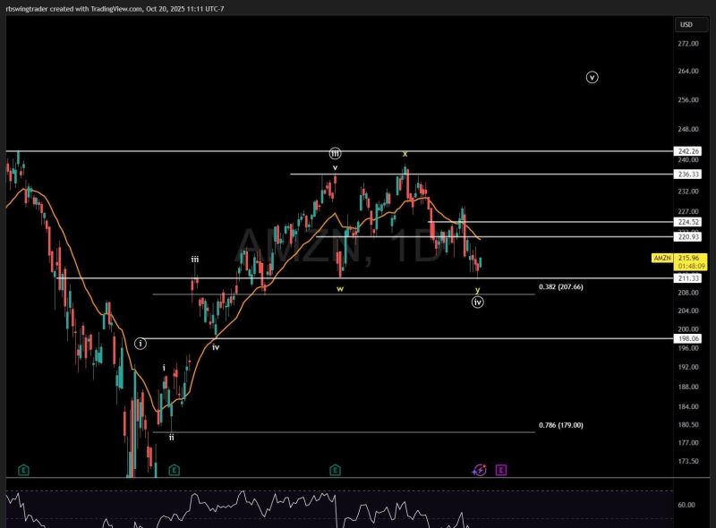Screen dimensions: 716x528
Task: Click the yellow AMZN symbol tag
Action: (x=662, y=259)
